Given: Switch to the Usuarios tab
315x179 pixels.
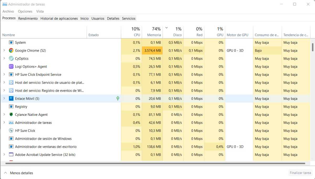Looking at the screenshot, I should click(x=98, y=18).
